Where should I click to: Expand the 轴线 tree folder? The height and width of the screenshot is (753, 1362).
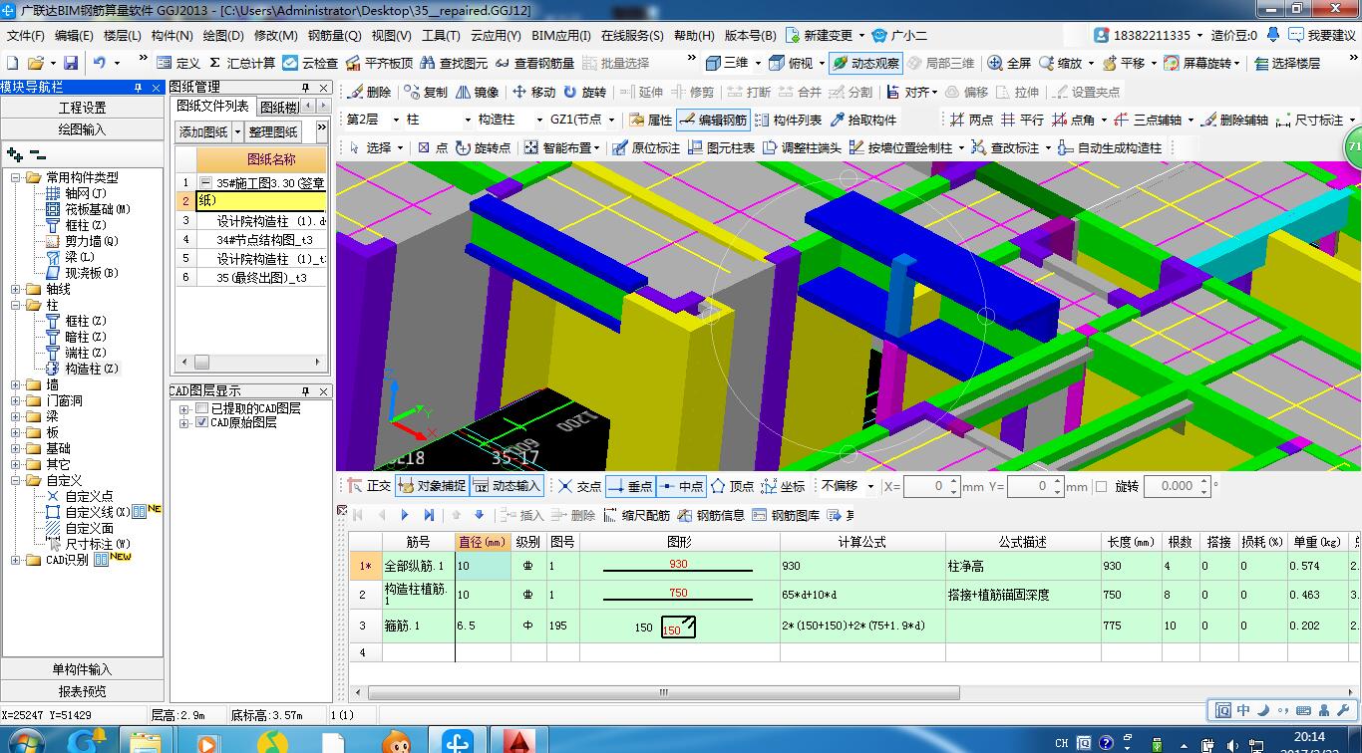coord(16,289)
